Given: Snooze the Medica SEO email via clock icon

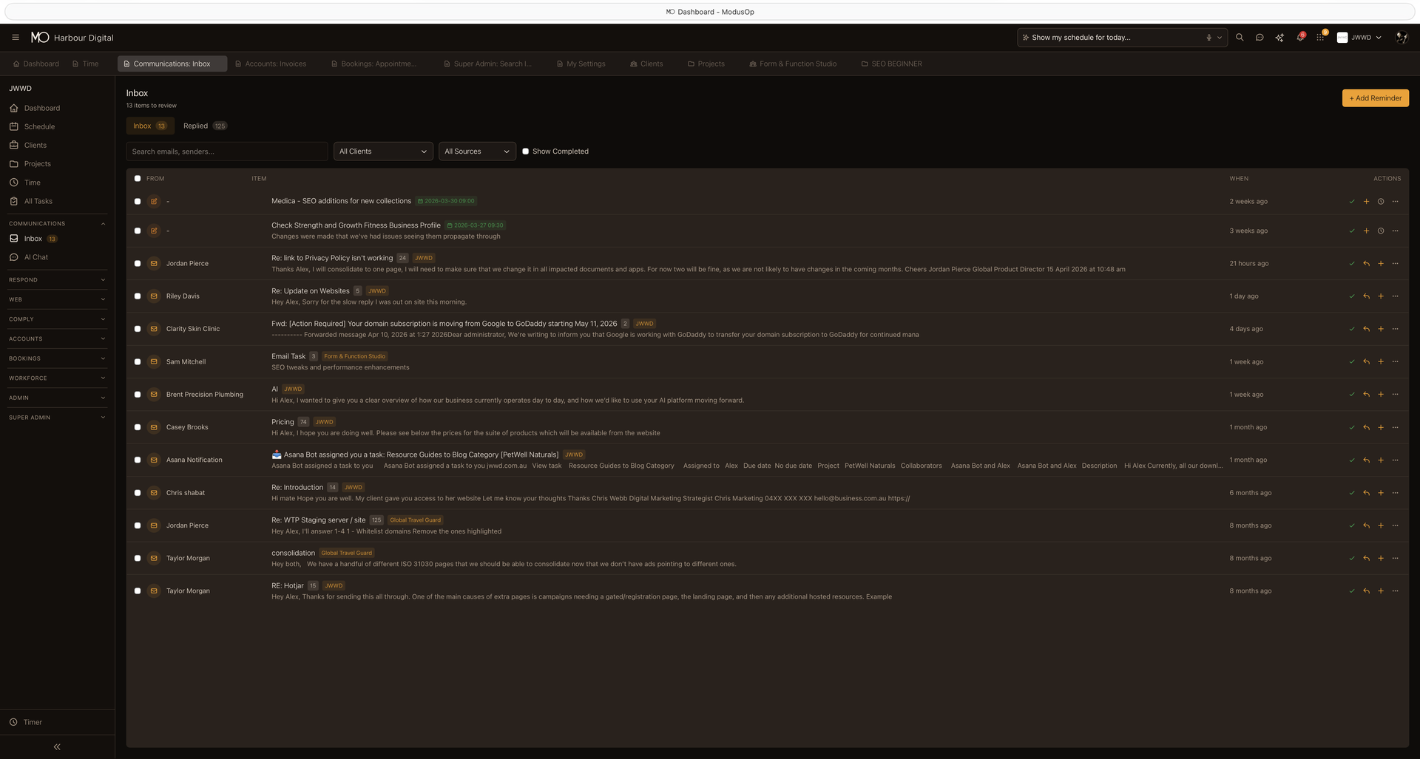Looking at the screenshot, I should click(x=1380, y=201).
